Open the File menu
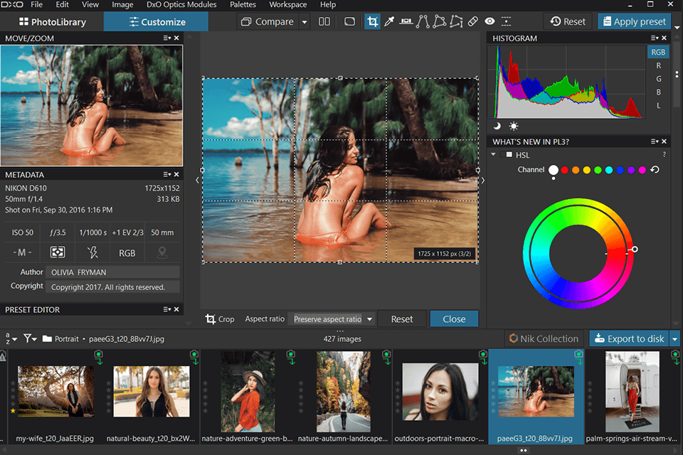 pyautogui.click(x=36, y=5)
